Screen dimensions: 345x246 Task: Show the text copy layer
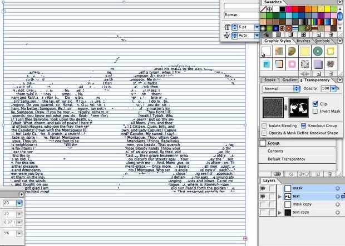pyautogui.click(x=263, y=213)
